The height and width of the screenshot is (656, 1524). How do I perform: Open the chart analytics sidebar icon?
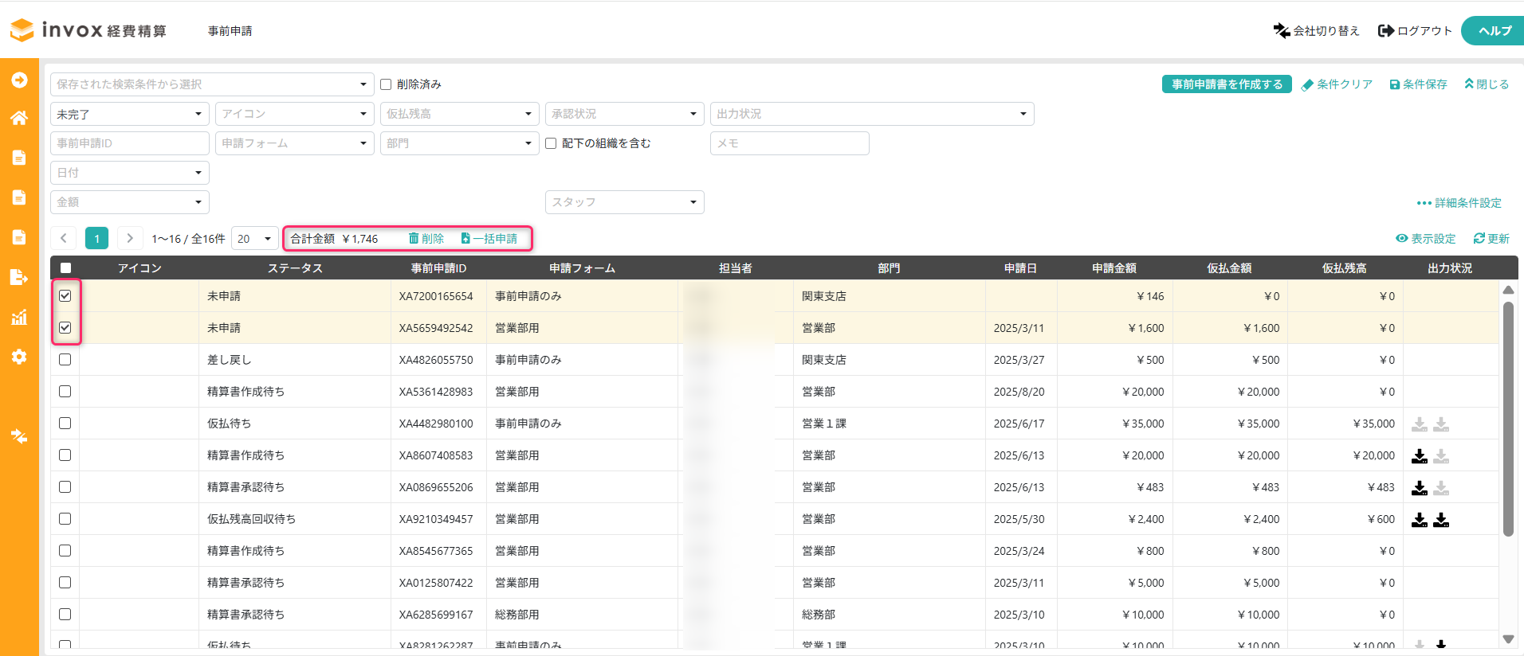tap(19, 318)
